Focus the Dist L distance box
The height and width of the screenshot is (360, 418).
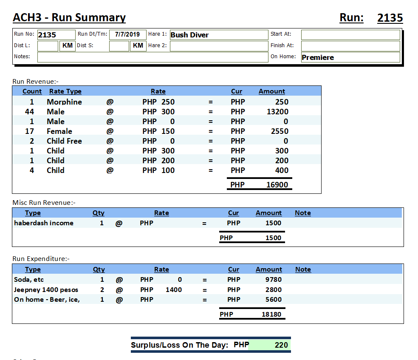48,46
